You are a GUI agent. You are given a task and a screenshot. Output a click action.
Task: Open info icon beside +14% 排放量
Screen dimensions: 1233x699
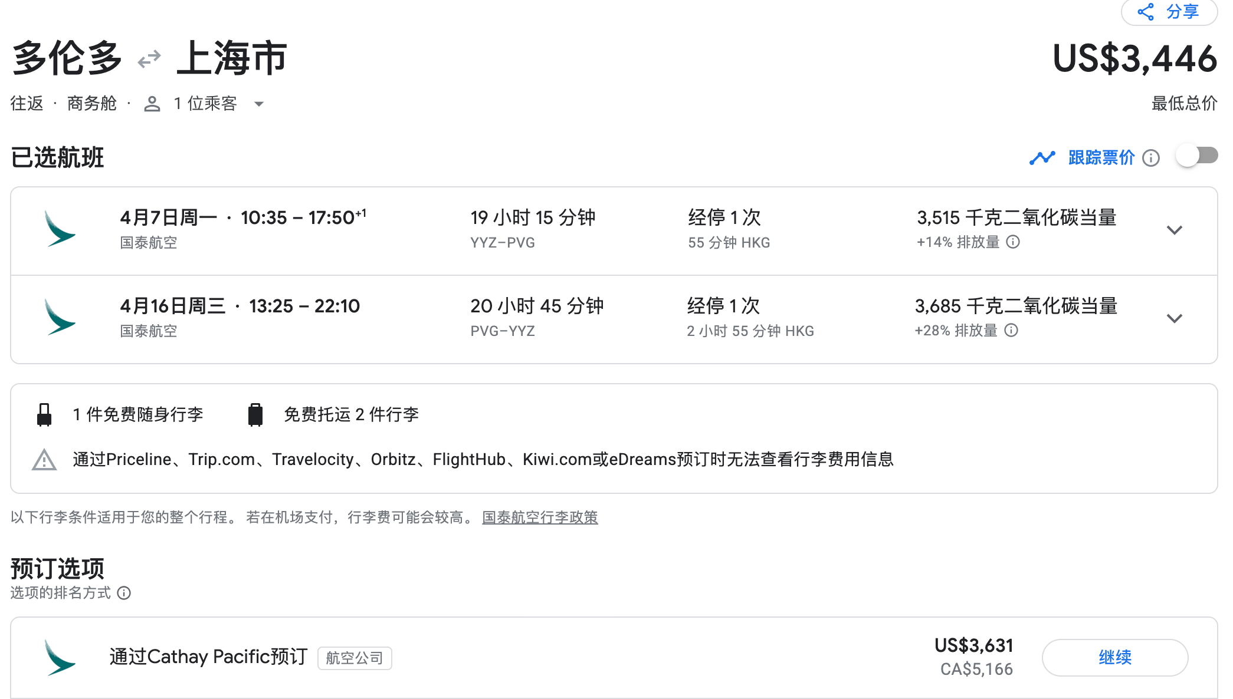coord(1013,242)
